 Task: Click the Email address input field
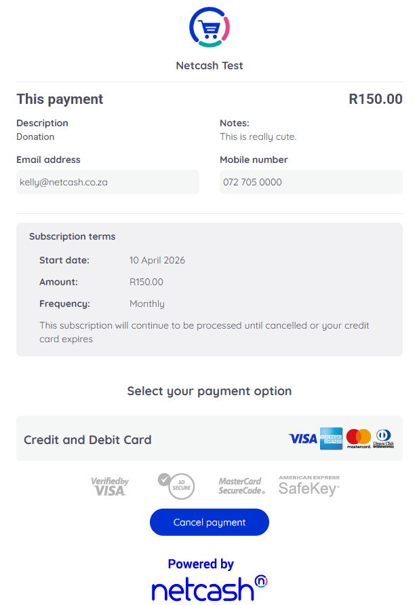pyautogui.click(x=108, y=182)
